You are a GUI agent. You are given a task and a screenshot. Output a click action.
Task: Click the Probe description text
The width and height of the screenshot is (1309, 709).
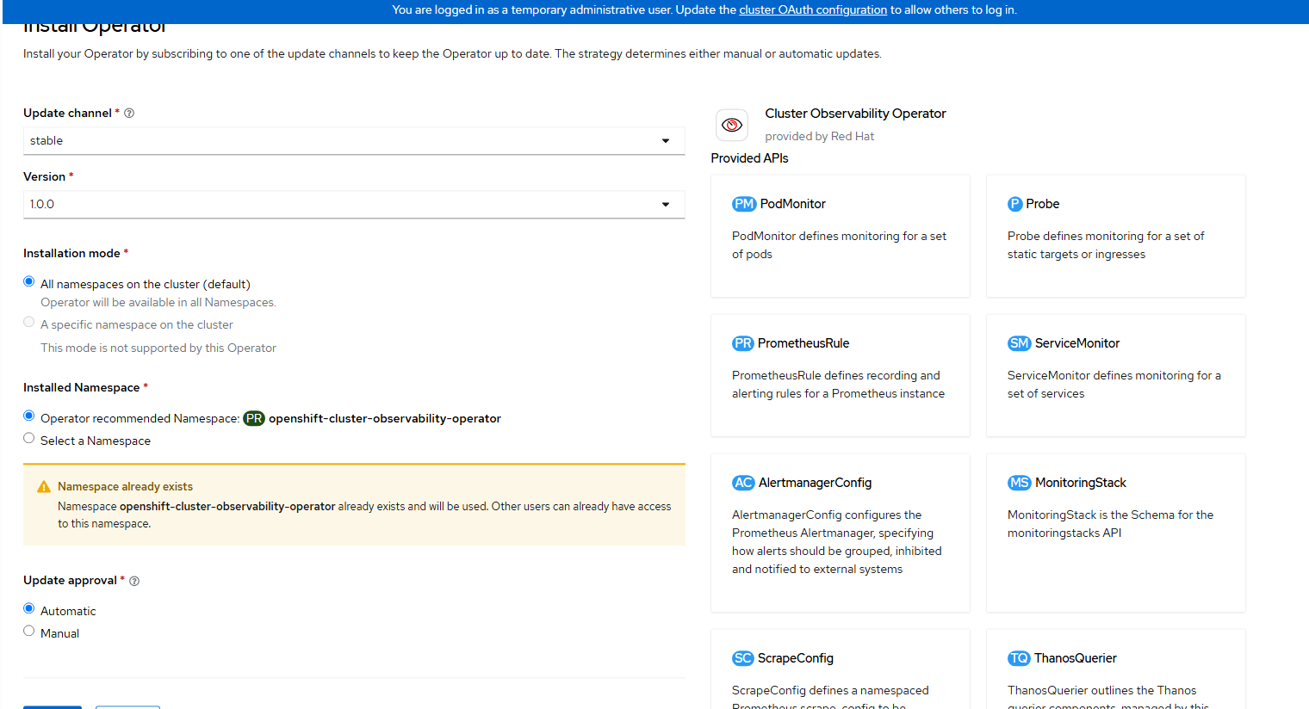tap(1106, 245)
